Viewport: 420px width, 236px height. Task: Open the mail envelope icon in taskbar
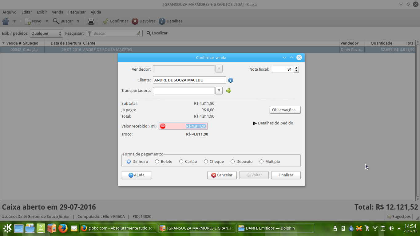pos(74,228)
